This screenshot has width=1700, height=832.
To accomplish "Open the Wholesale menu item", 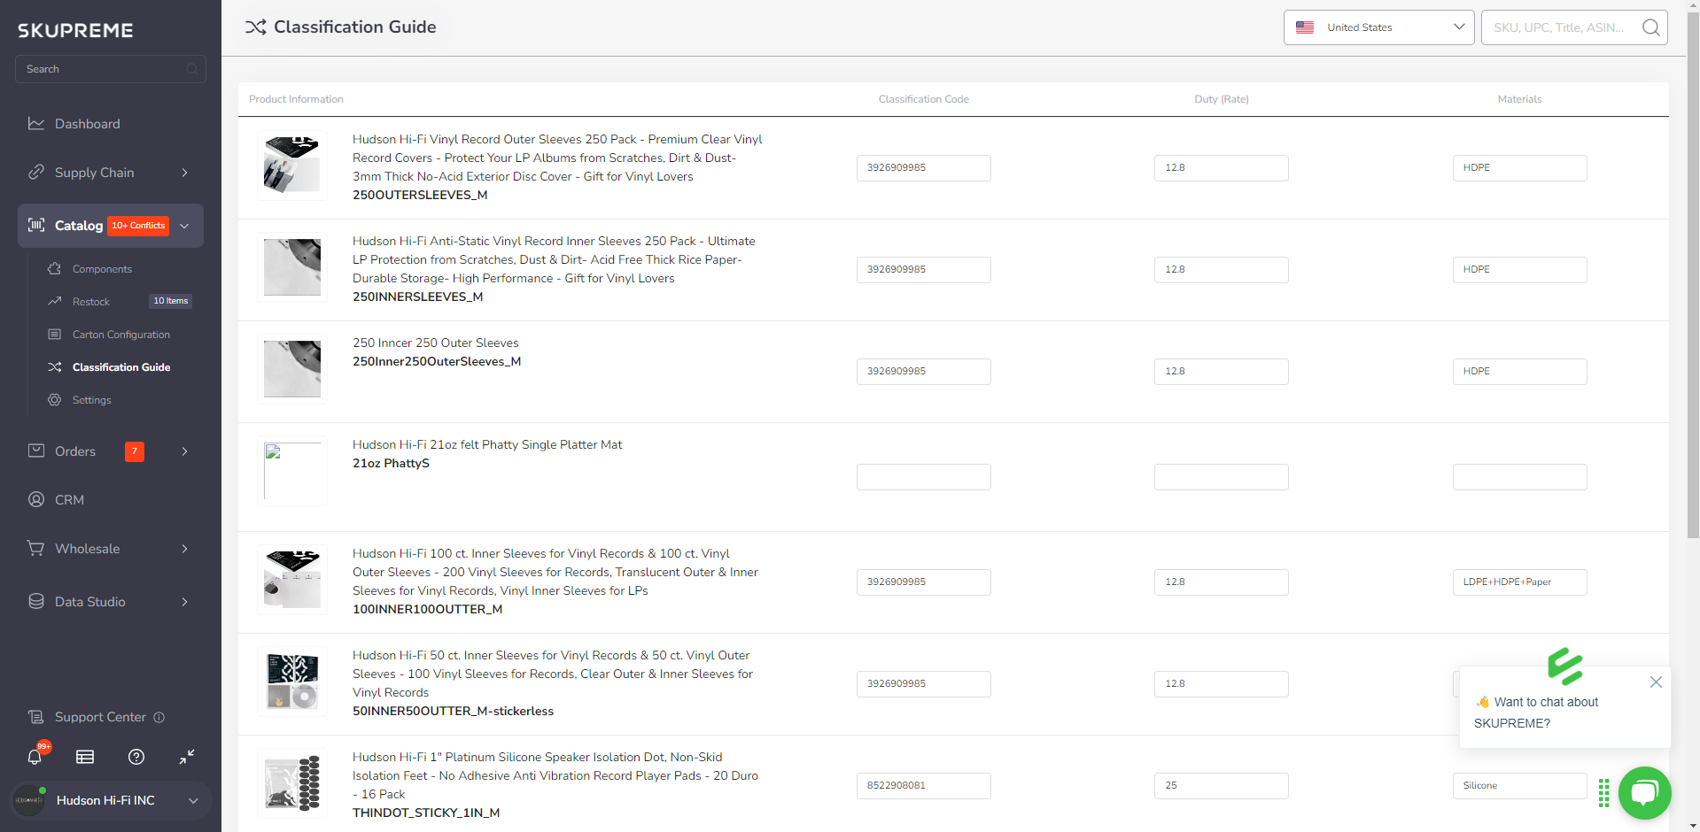I will click(87, 549).
